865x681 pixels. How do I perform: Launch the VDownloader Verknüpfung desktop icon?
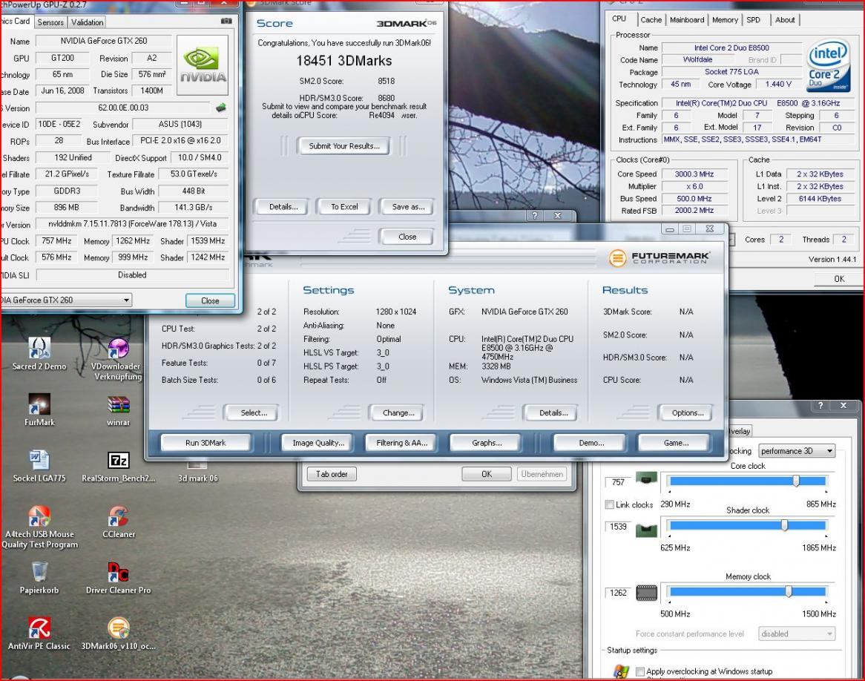[117, 359]
